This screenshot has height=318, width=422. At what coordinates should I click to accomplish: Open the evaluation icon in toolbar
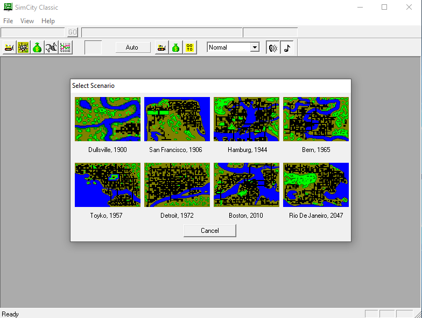pyautogui.click(x=51, y=47)
